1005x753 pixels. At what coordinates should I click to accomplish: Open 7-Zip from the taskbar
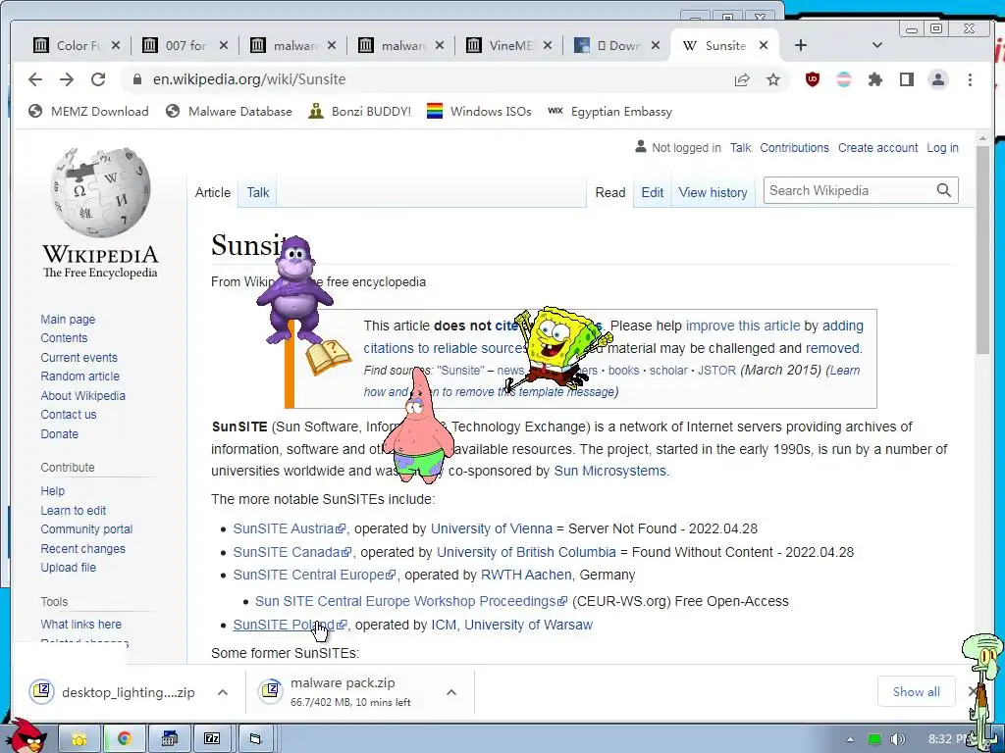point(212,739)
